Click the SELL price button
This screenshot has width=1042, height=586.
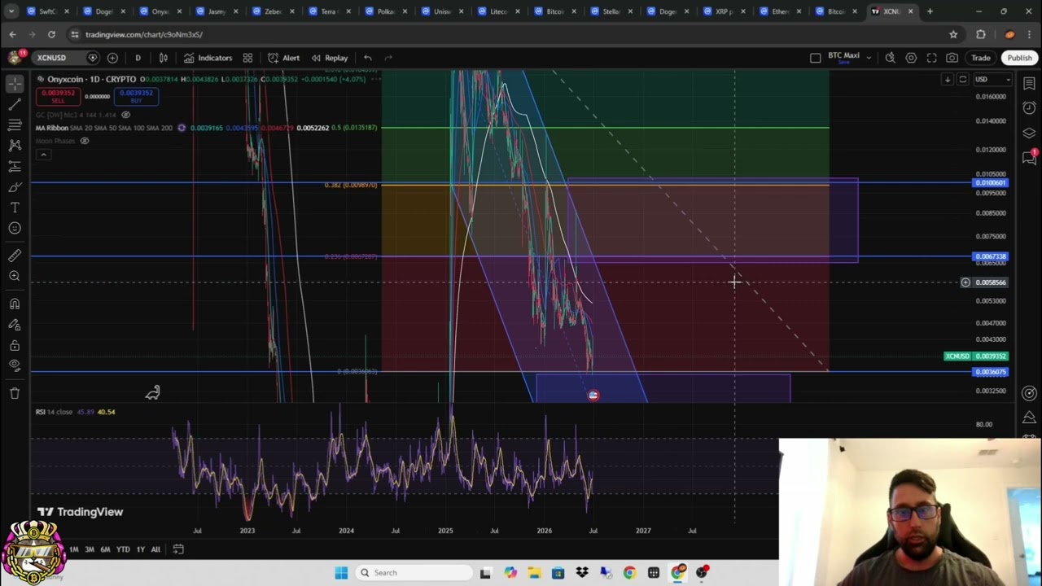[x=58, y=96]
